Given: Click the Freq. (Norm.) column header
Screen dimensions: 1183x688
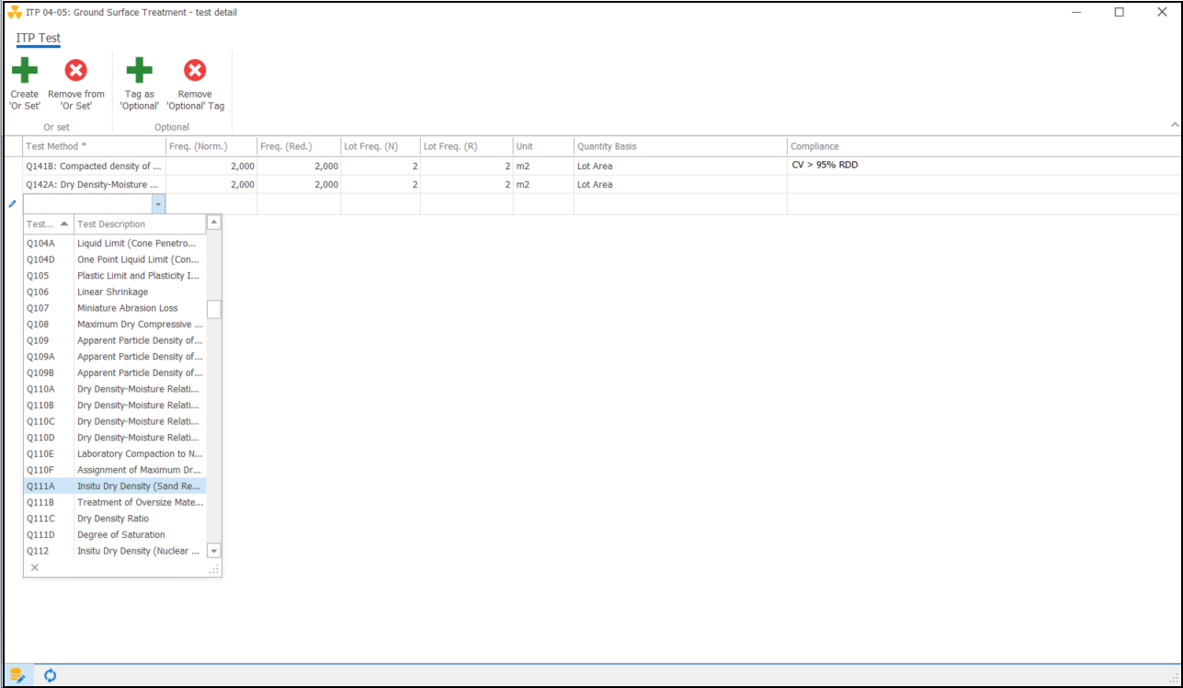Looking at the screenshot, I should pos(211,146).
